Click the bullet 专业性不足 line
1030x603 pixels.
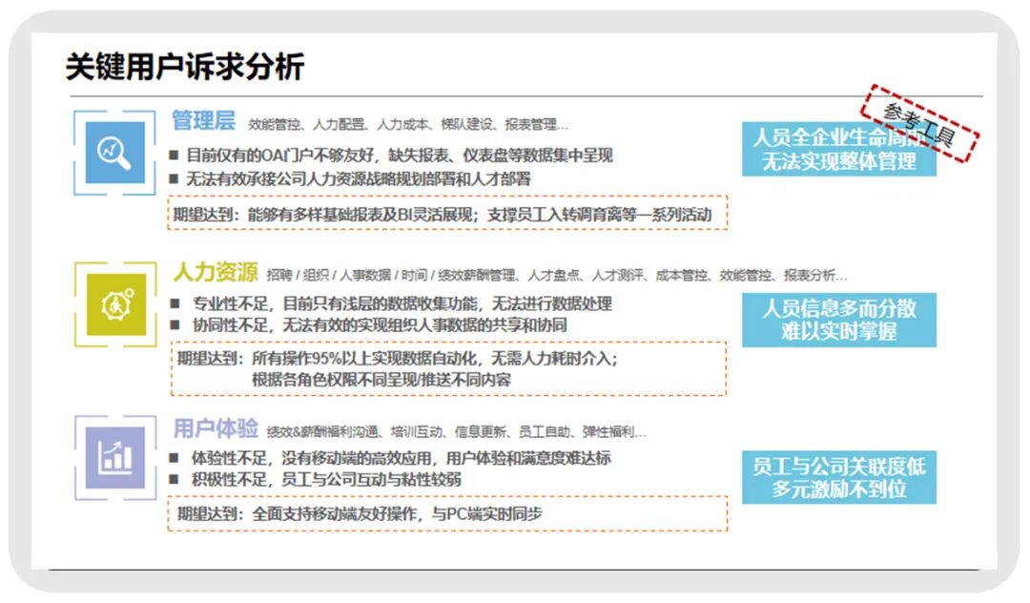(391, 303)
